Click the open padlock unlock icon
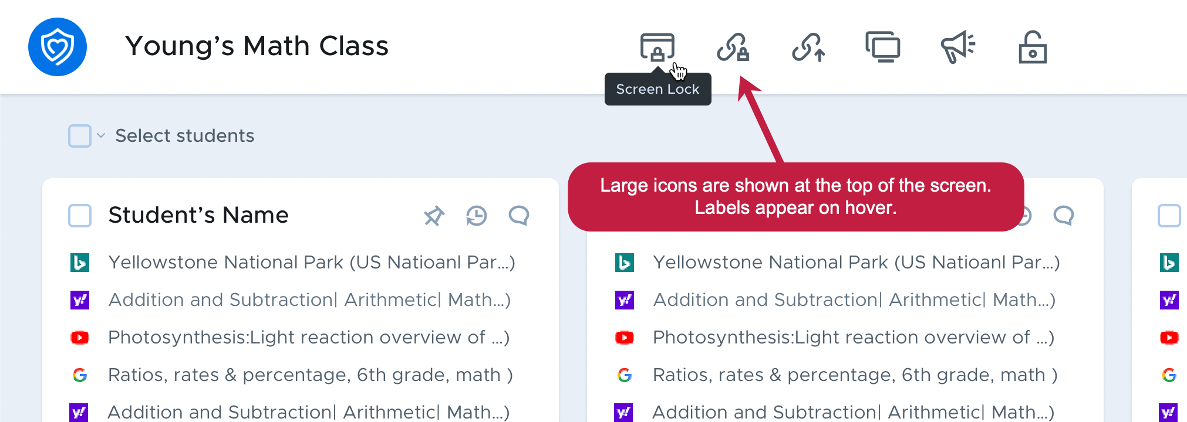The width and height of the screenshot is (1187, 422). point(1033,47)
